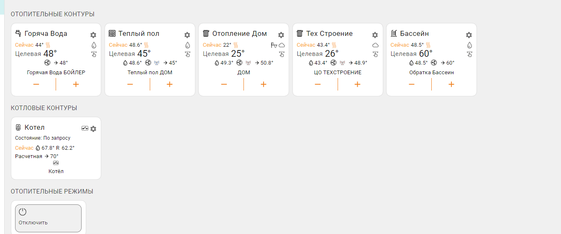Click the radiator icon on Тех Строение card
Screen dimensions: 561x234
(x=300, y=33)
